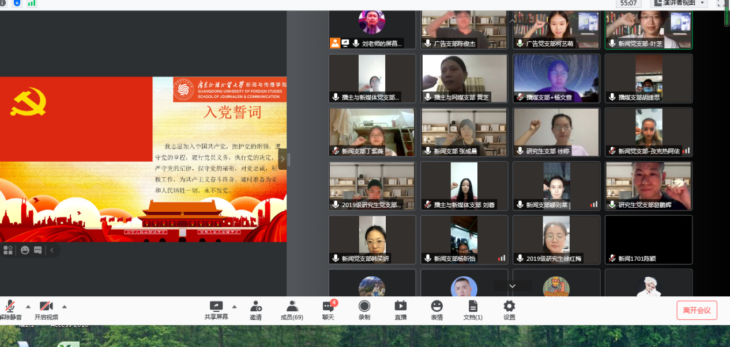Open the 表情 emoji reactions
The width and height of the screenshot is (730, 347).
coord(437,310)
